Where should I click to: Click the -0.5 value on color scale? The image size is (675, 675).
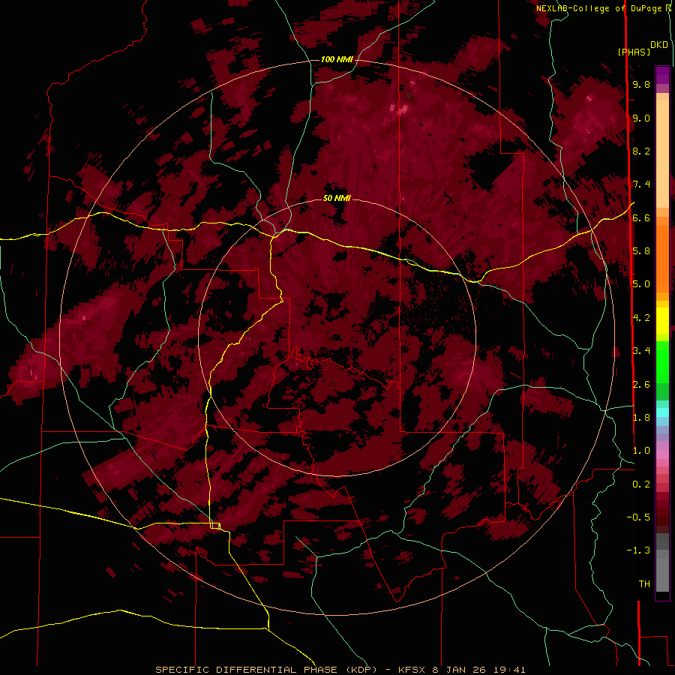pos(638,517)
